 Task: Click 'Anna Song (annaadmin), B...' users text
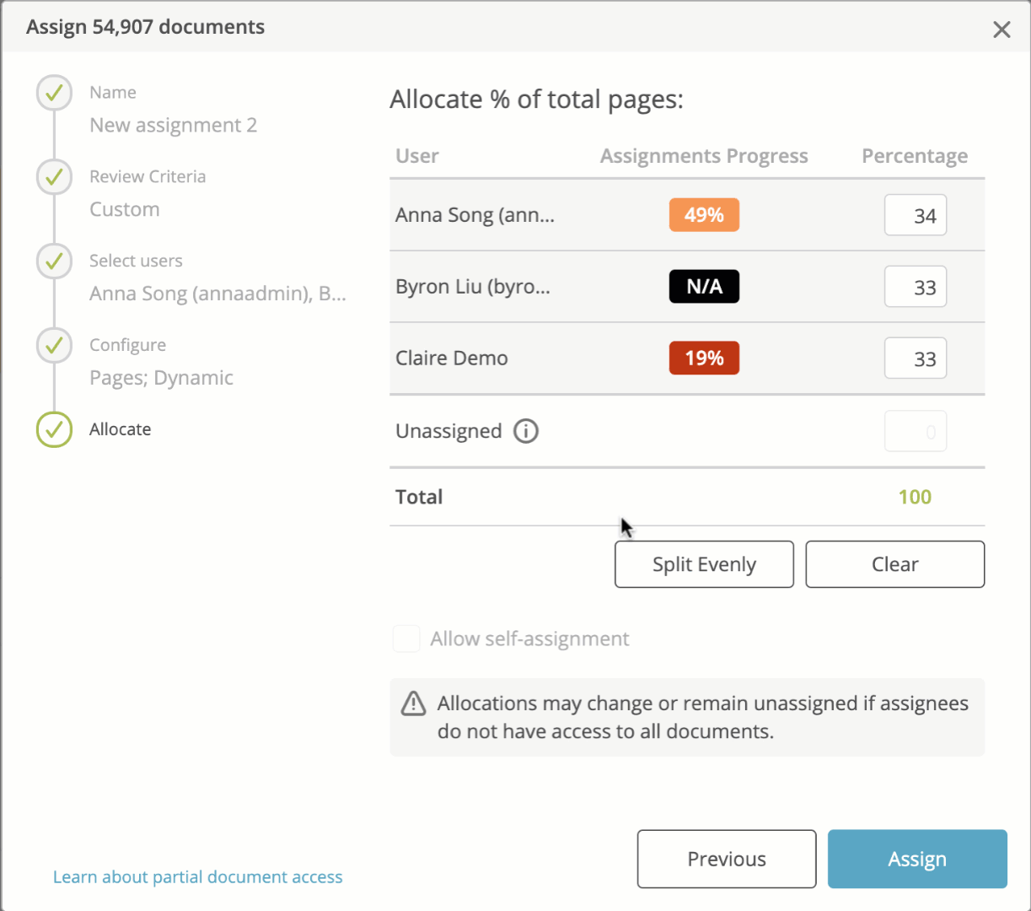[217, 294]
